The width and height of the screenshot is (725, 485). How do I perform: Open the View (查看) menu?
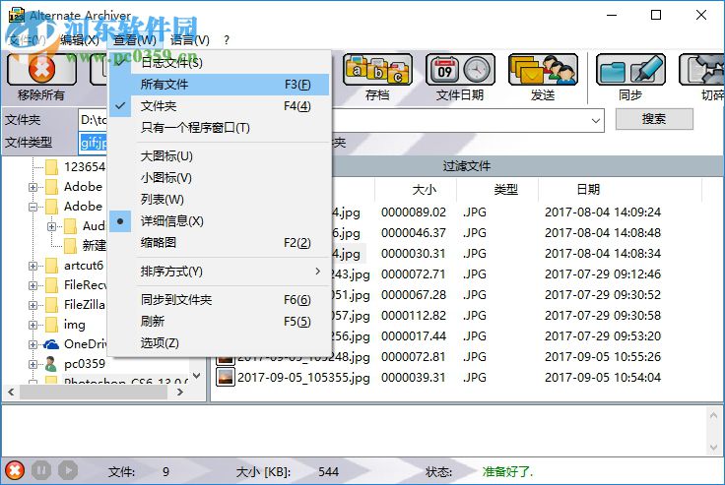click(x=135, y=40)
